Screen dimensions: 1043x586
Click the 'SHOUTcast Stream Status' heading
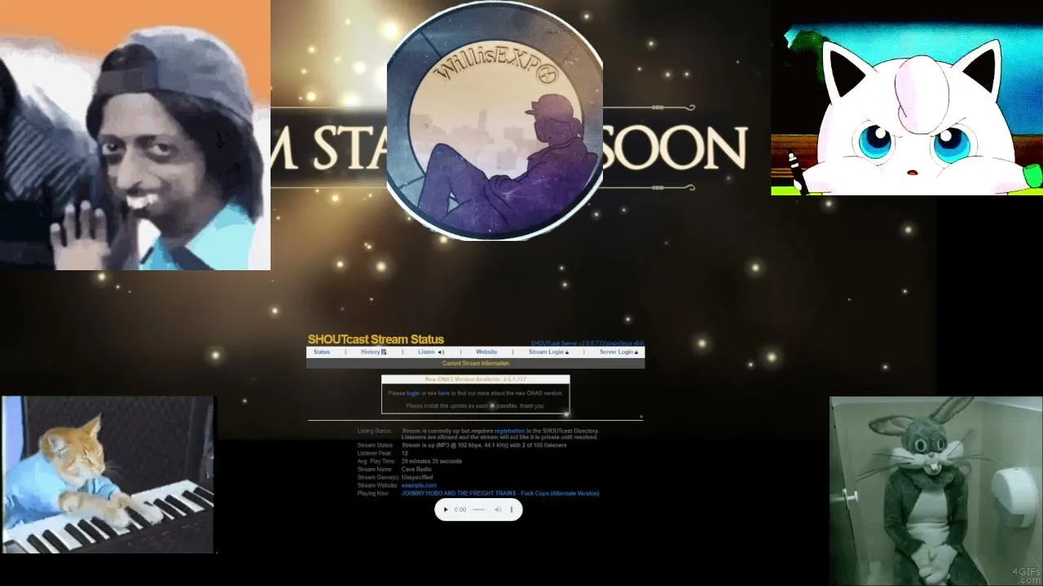pos(376,339)
